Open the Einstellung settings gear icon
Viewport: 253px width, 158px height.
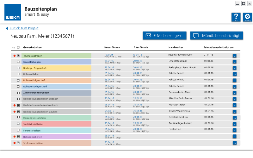tap(247, 17)
